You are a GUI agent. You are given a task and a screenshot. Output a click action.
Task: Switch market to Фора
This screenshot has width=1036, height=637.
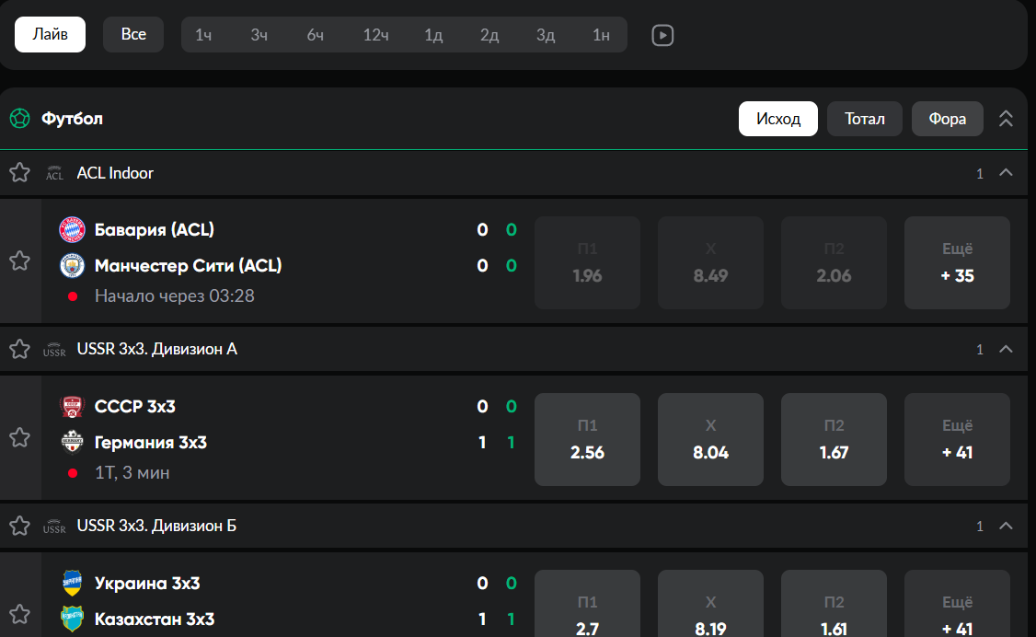[948, 119]
